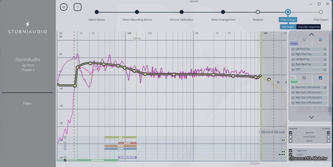Click the blue filter bar
The image size is (333, 167).
(x=120, y=149)
